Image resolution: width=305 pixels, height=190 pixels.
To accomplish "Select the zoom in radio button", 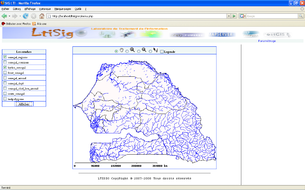I will (x=127, y=52).
